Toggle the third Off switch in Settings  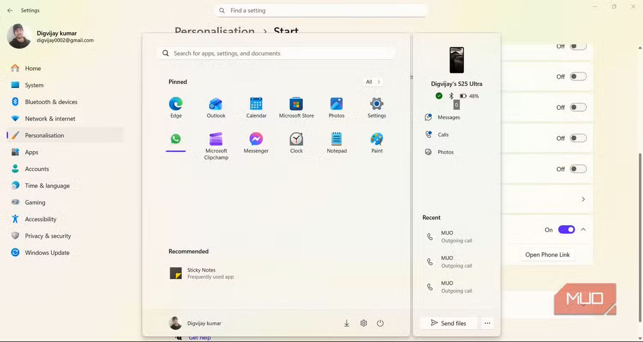pos(578,107)
